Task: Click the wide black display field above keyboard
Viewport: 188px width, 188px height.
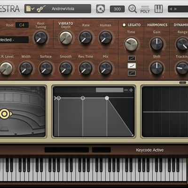Action: (x=67, y=149)
